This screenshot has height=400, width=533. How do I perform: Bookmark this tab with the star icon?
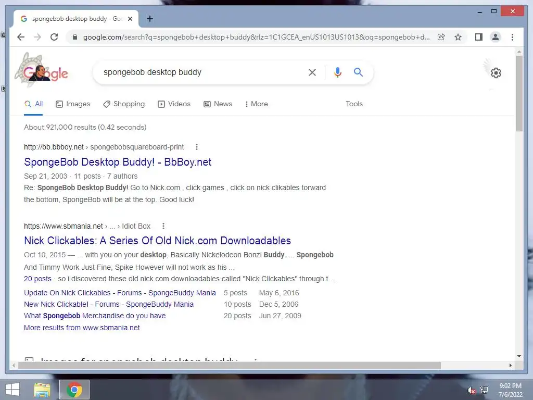[458, 37]
